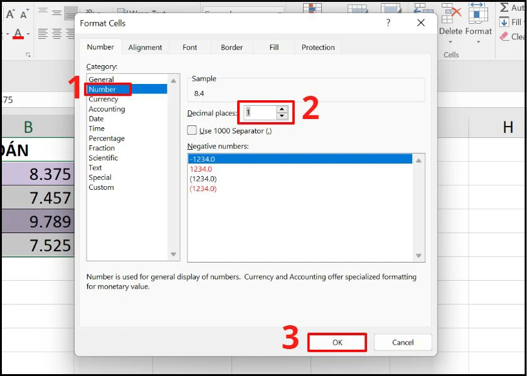The width and height of the screenshot is (527, 376).
Task: Select Fraction category
Action: click(127, 148)
